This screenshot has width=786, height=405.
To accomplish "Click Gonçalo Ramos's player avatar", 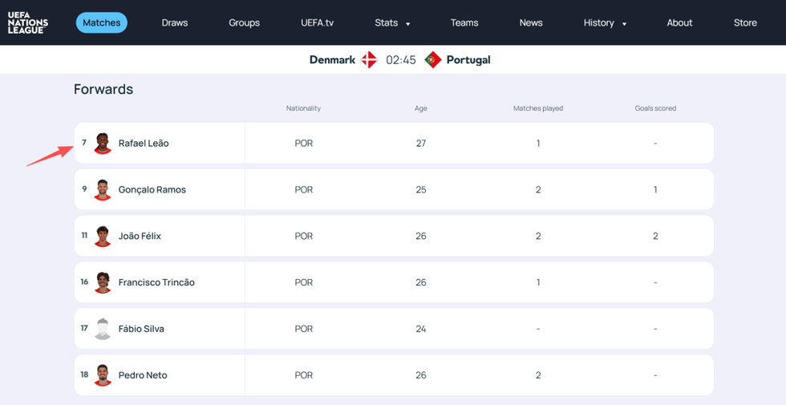I will click(103, 190).
